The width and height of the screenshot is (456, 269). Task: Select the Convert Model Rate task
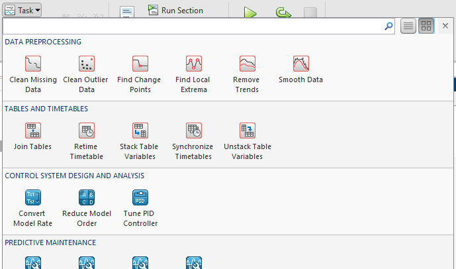[32, 208]
